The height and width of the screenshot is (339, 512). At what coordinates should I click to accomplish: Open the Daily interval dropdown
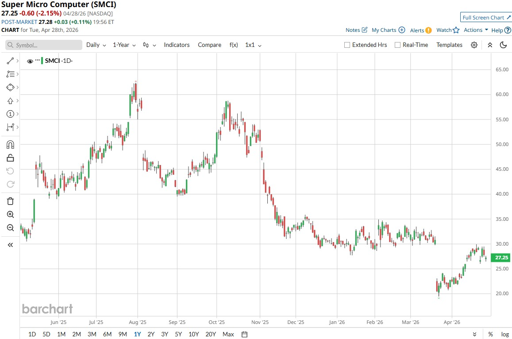pos(96,45)
